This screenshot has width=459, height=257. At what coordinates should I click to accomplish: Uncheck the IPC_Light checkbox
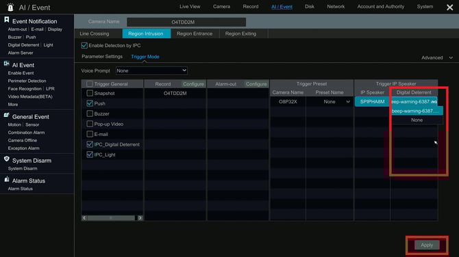click(90, 154)
